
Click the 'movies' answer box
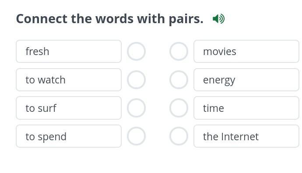(x=246, y=51)
